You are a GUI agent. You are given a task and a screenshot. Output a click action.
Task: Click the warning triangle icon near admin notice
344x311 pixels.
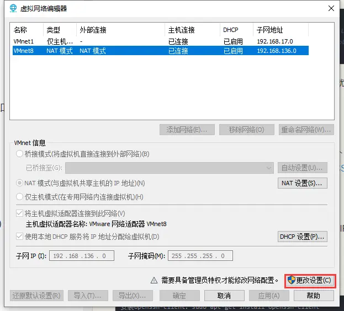coord(155,280)
